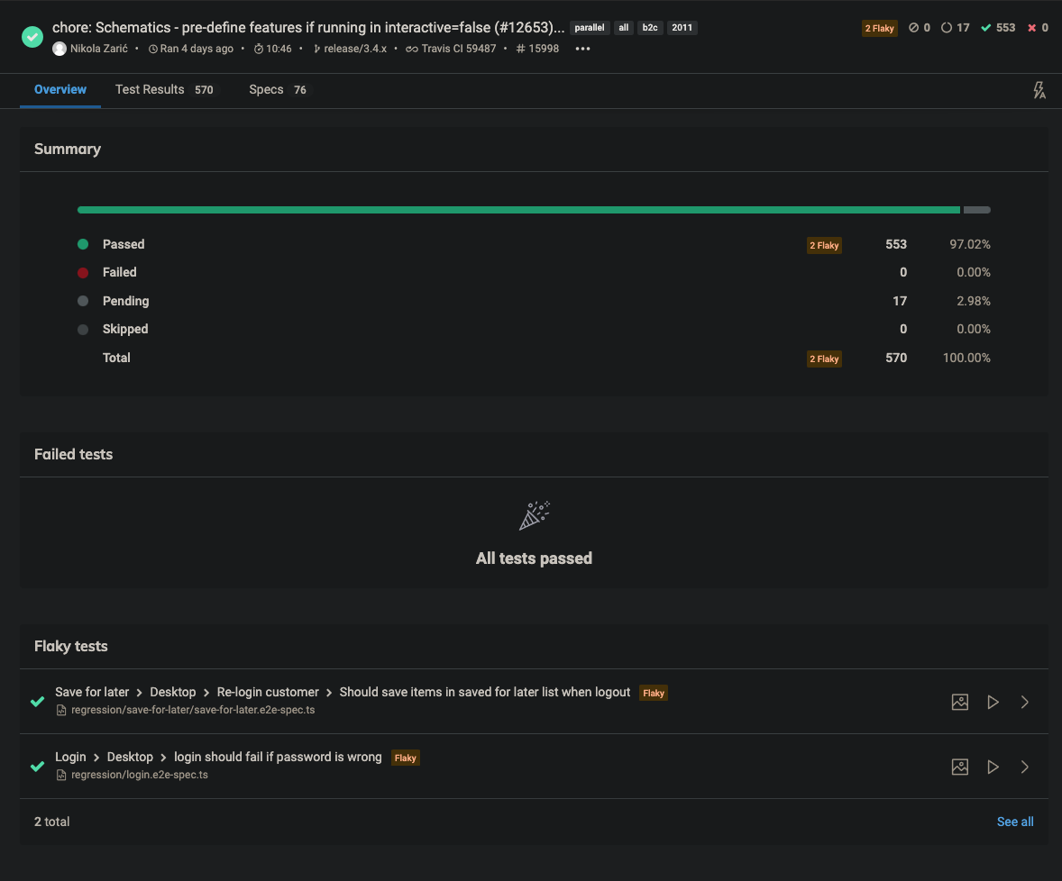Click Flaky badge on login should fail test
Image resolution: width=1062 pixels, height=881 pixels.
(x=405, y=758)
